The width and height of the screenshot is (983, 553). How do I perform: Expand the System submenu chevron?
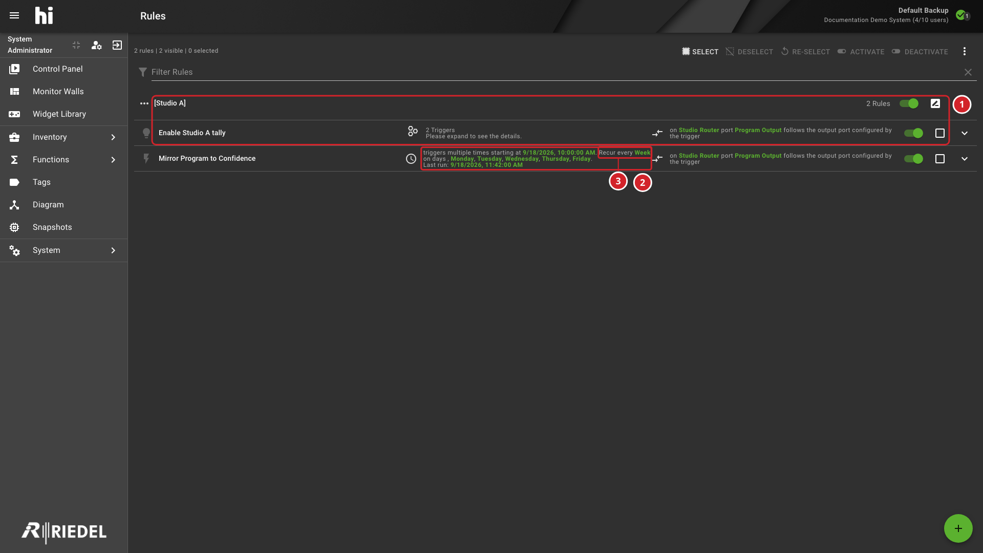pos(113,250)
